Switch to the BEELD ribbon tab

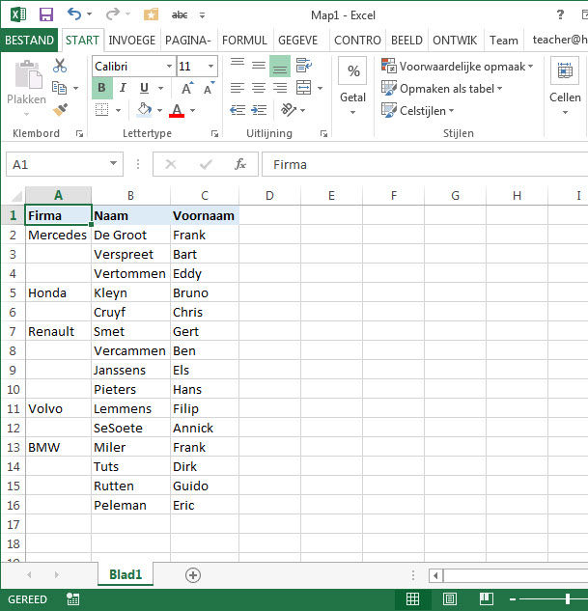[406, 40]
